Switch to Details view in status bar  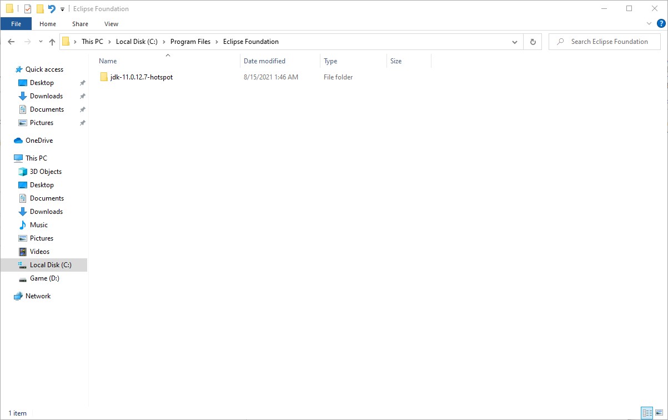647,413
